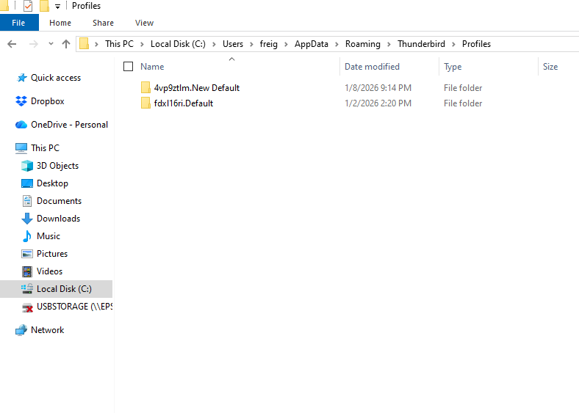Click the Roaming breadcrumb in the address bar
This screenshot has height=413, width=579.
(x=363, y=44)
